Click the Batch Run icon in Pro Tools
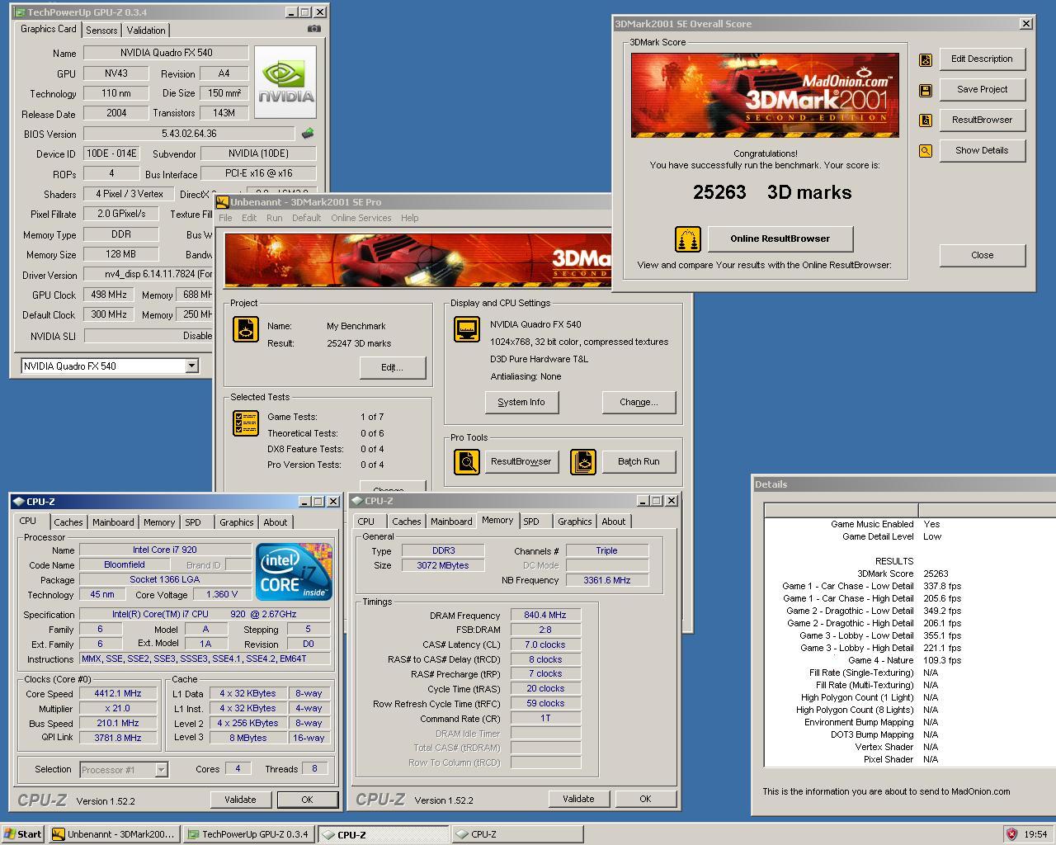This screenshot has width=1056, height=845. pos(583,461)
